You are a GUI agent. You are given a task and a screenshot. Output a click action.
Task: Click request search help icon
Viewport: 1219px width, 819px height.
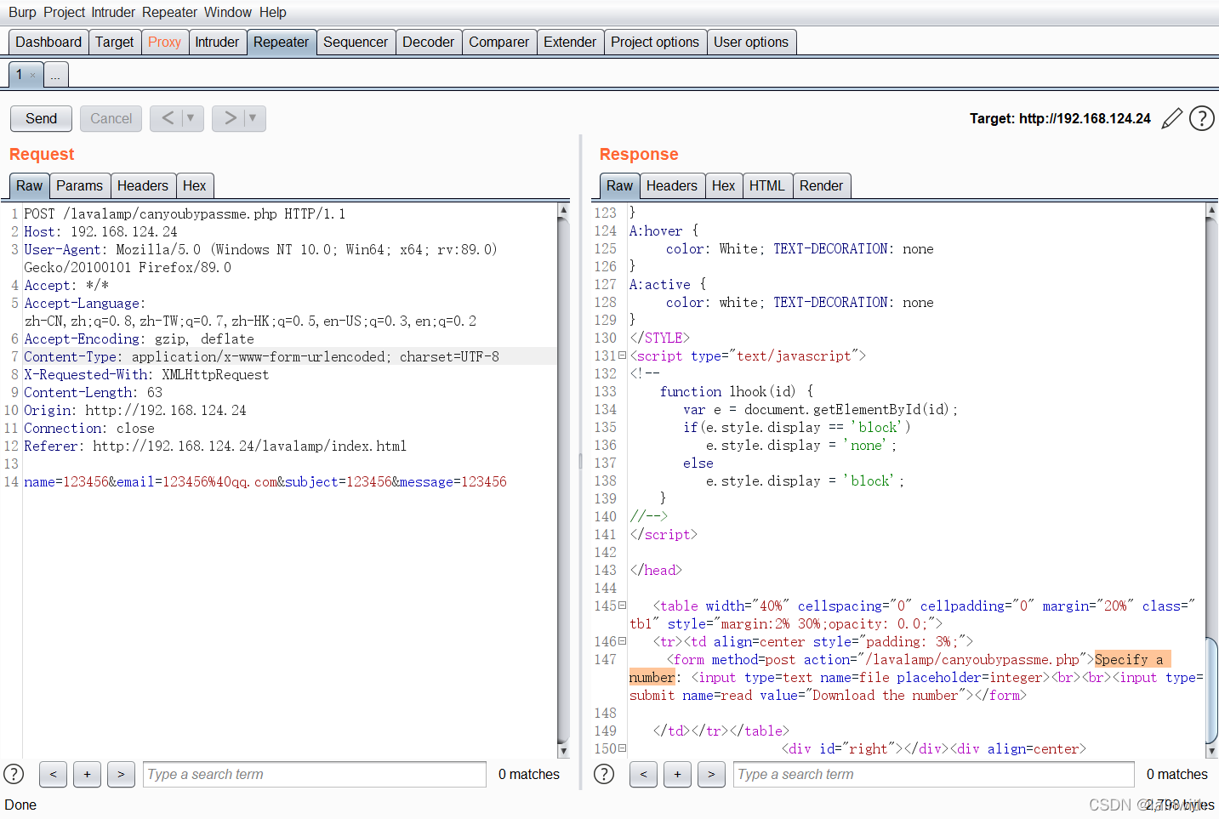(14, 774)
